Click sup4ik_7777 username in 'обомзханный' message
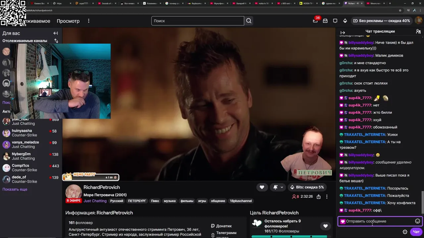 pyautogui.click(x=360, y=127)
